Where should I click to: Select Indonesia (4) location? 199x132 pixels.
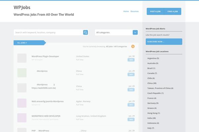click(153, 123)
